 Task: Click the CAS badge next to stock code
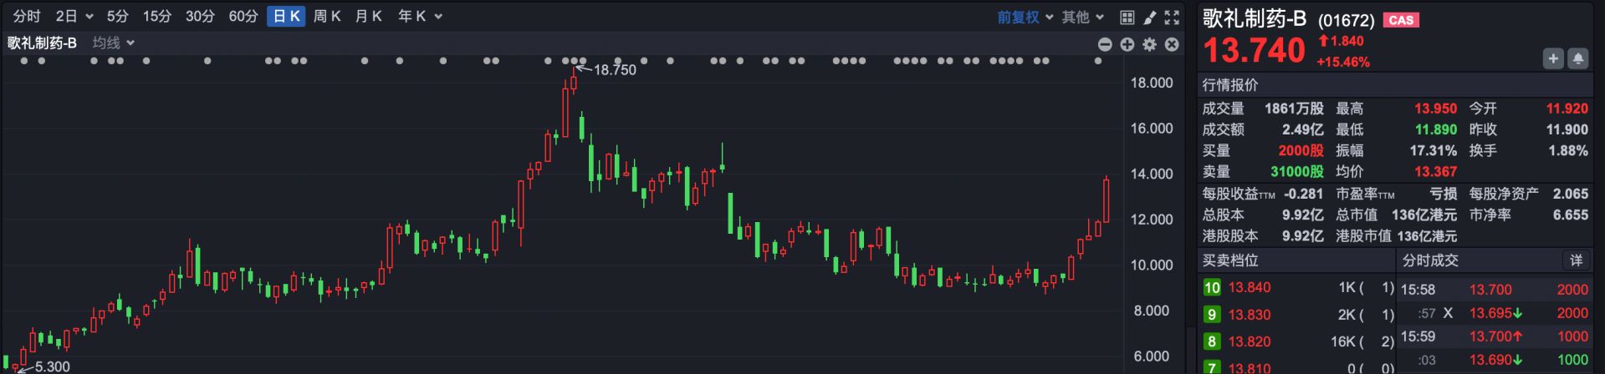click(1401, 20)
